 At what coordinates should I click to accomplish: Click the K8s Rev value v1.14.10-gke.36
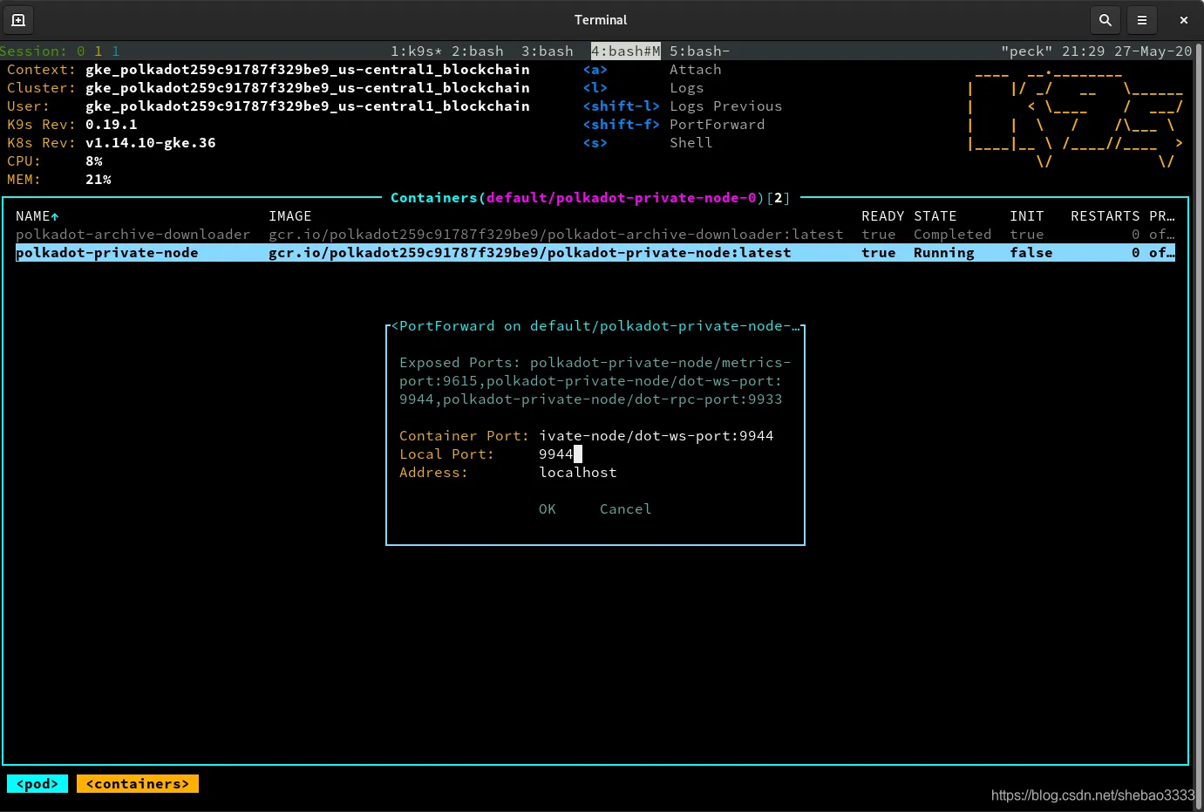tap(150, 143)
